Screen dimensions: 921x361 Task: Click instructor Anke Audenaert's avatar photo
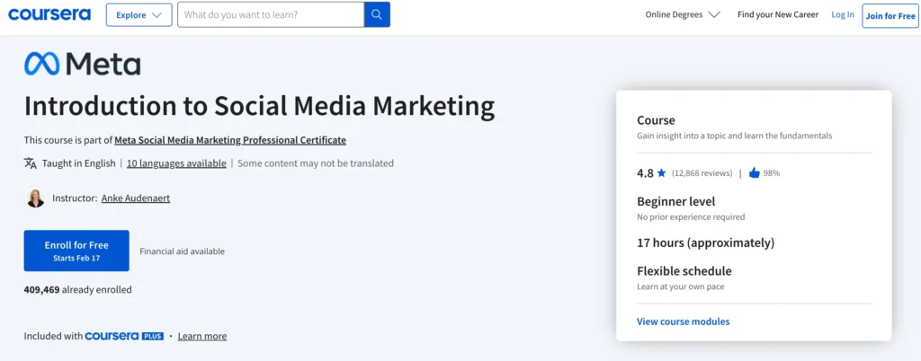[x=35, y=198]
